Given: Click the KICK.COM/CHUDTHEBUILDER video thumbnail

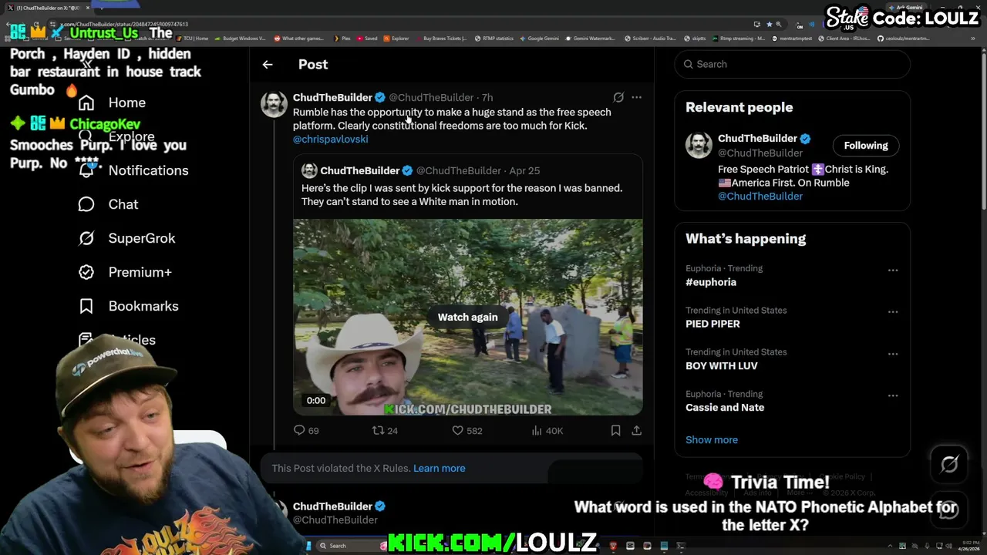Looking at the screenshot, I should pyautogui.click(x=467, y=317).
